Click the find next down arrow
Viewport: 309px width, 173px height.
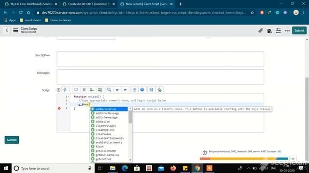(117, 90)
